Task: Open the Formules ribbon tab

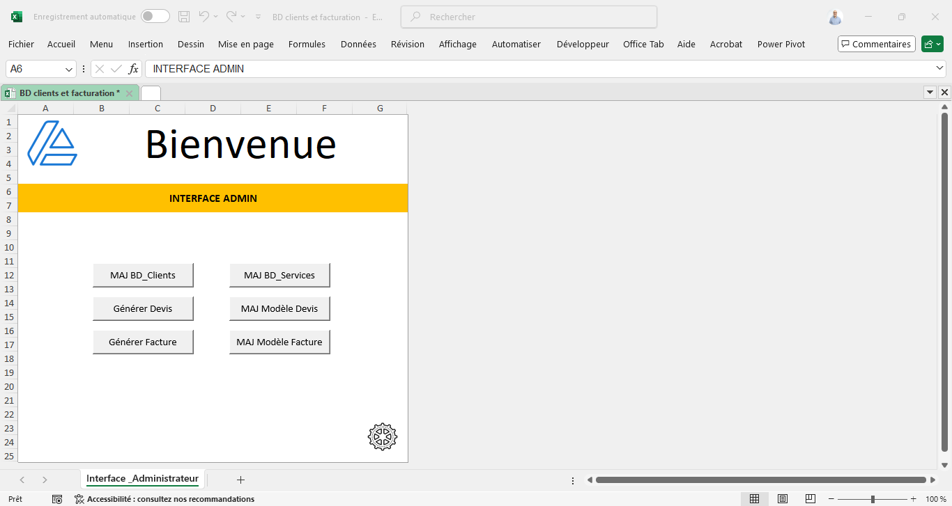Action: (307, 44)
